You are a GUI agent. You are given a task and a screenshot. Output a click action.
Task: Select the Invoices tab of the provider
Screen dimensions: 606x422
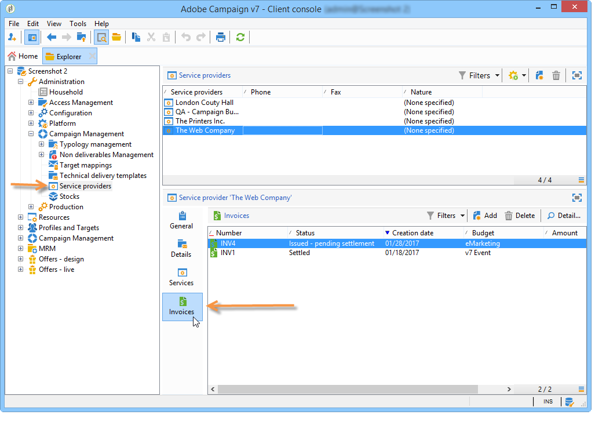[x=182, y=307]
